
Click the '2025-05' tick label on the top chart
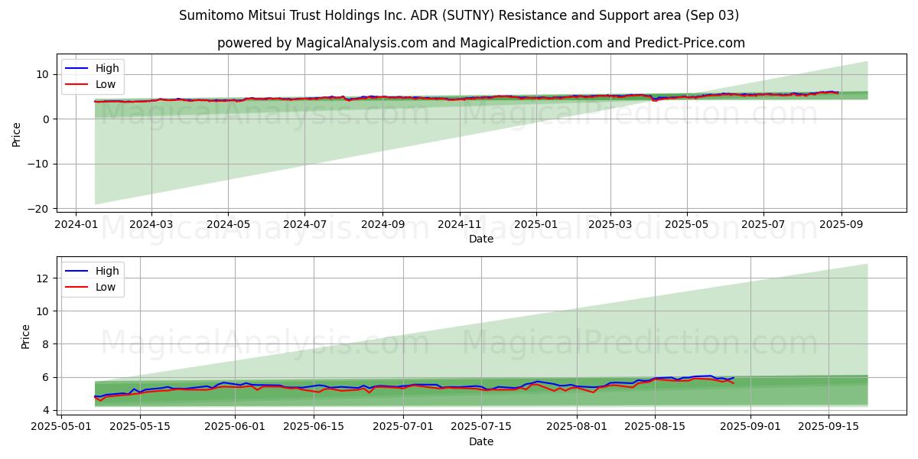coord(687,225)
